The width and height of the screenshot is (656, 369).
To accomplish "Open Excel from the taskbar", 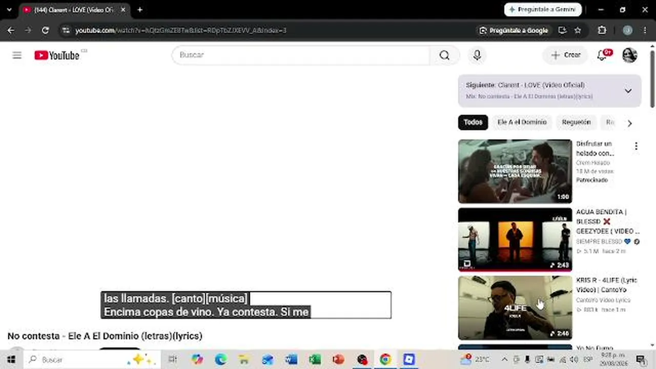I will (x=315, y=360).
